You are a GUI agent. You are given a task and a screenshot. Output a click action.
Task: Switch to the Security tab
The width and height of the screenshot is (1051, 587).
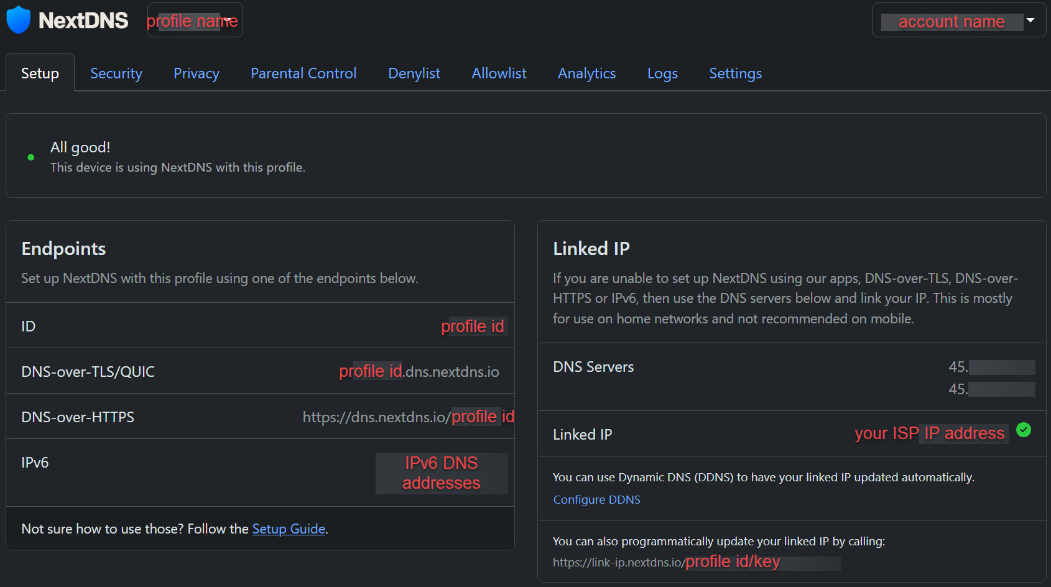(116, 73)
